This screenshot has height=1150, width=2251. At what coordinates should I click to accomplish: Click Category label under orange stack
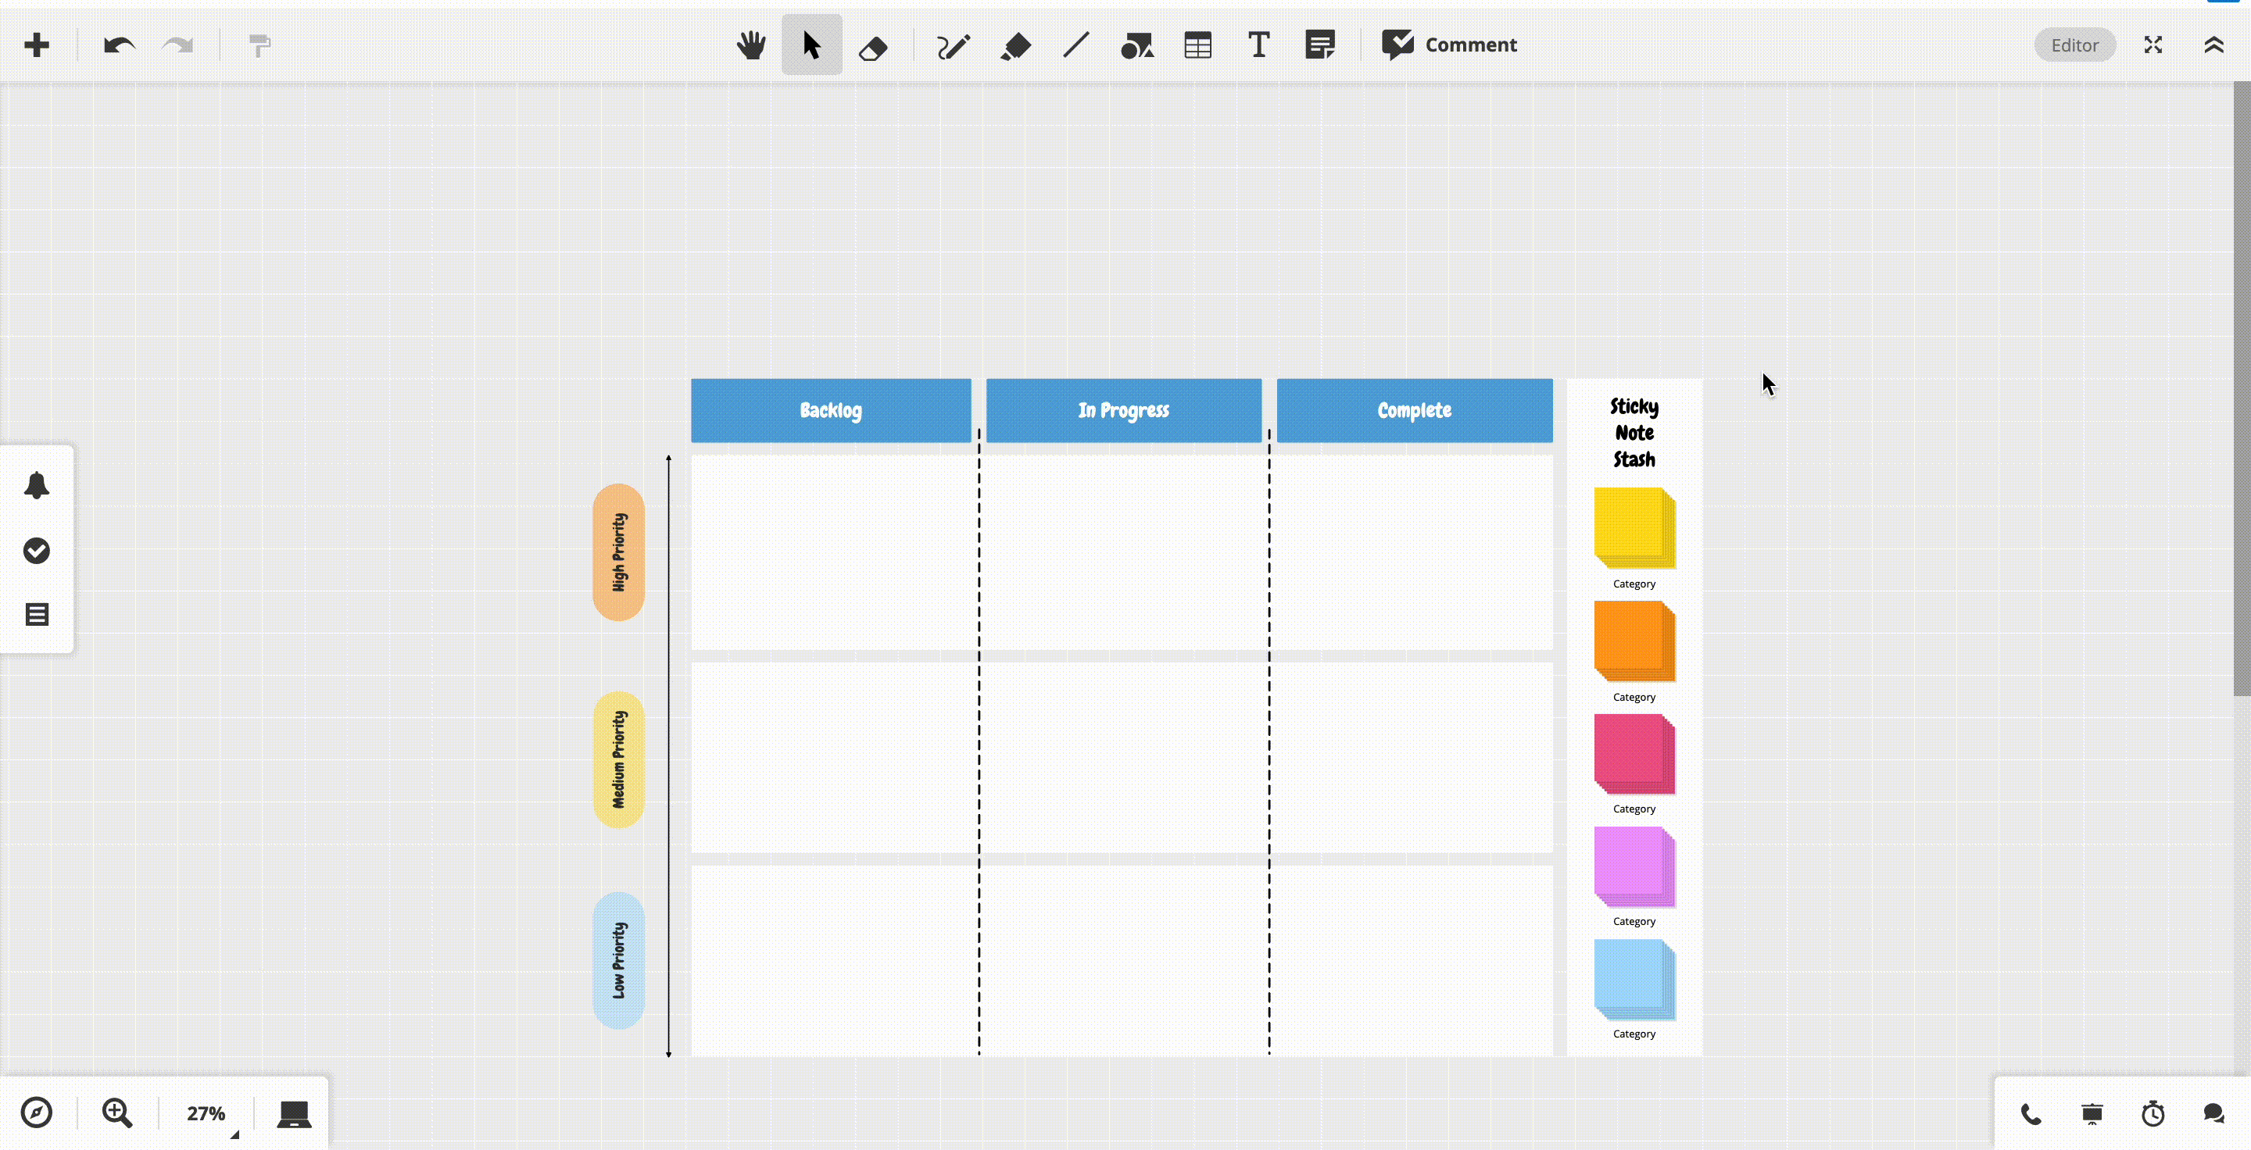pos(1634,698)
